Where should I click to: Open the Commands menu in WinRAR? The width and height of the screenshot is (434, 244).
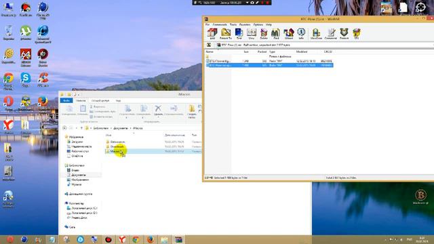pyautogui.click(x=220, y=24)
